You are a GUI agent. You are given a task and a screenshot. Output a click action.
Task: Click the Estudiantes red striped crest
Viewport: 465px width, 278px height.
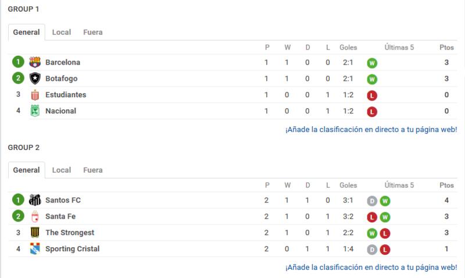click(35, 95)
